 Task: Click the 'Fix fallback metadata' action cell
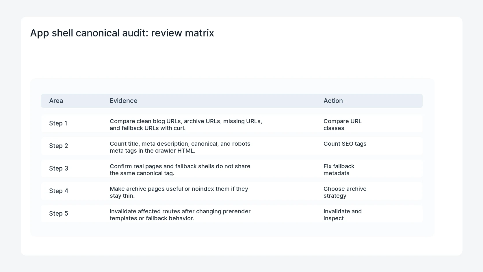coord(339,170)
